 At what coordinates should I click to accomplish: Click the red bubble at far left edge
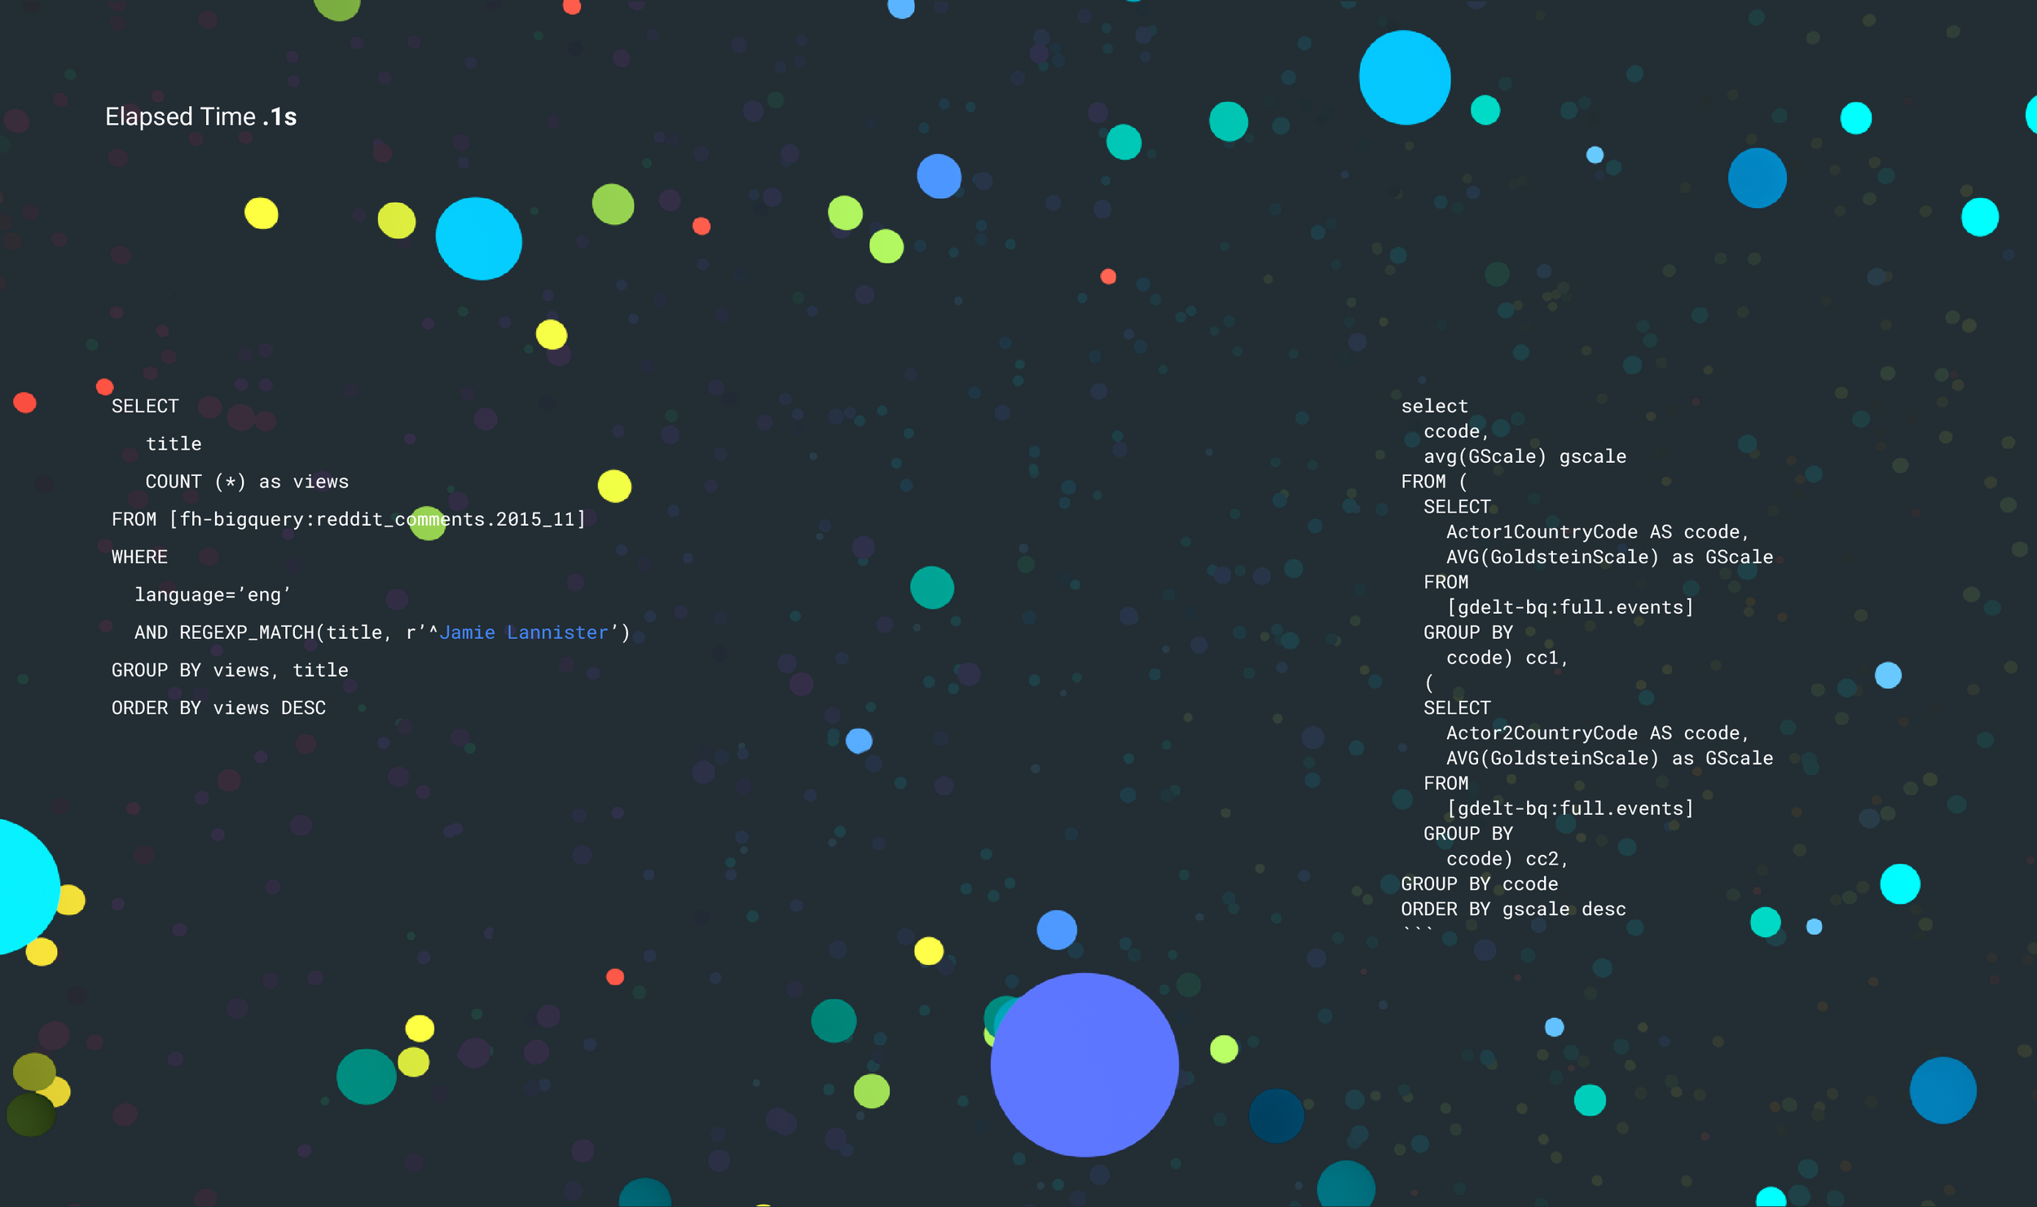pos(24,403)
